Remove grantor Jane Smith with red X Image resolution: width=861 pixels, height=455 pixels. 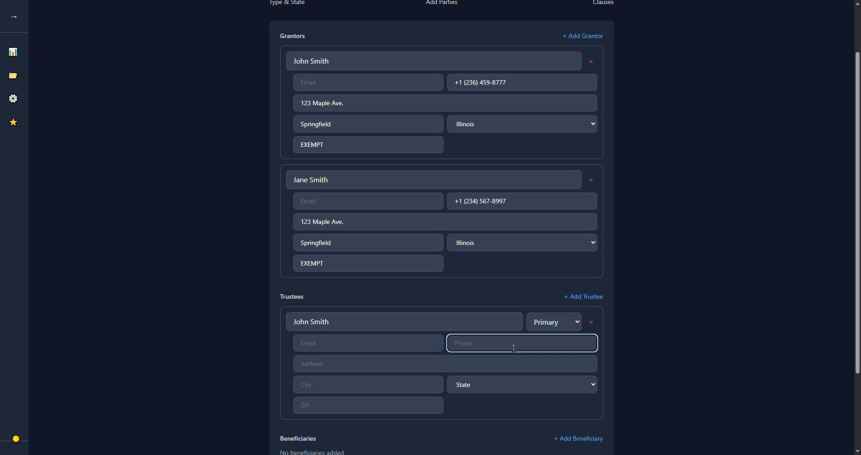(x=591, y=180)
